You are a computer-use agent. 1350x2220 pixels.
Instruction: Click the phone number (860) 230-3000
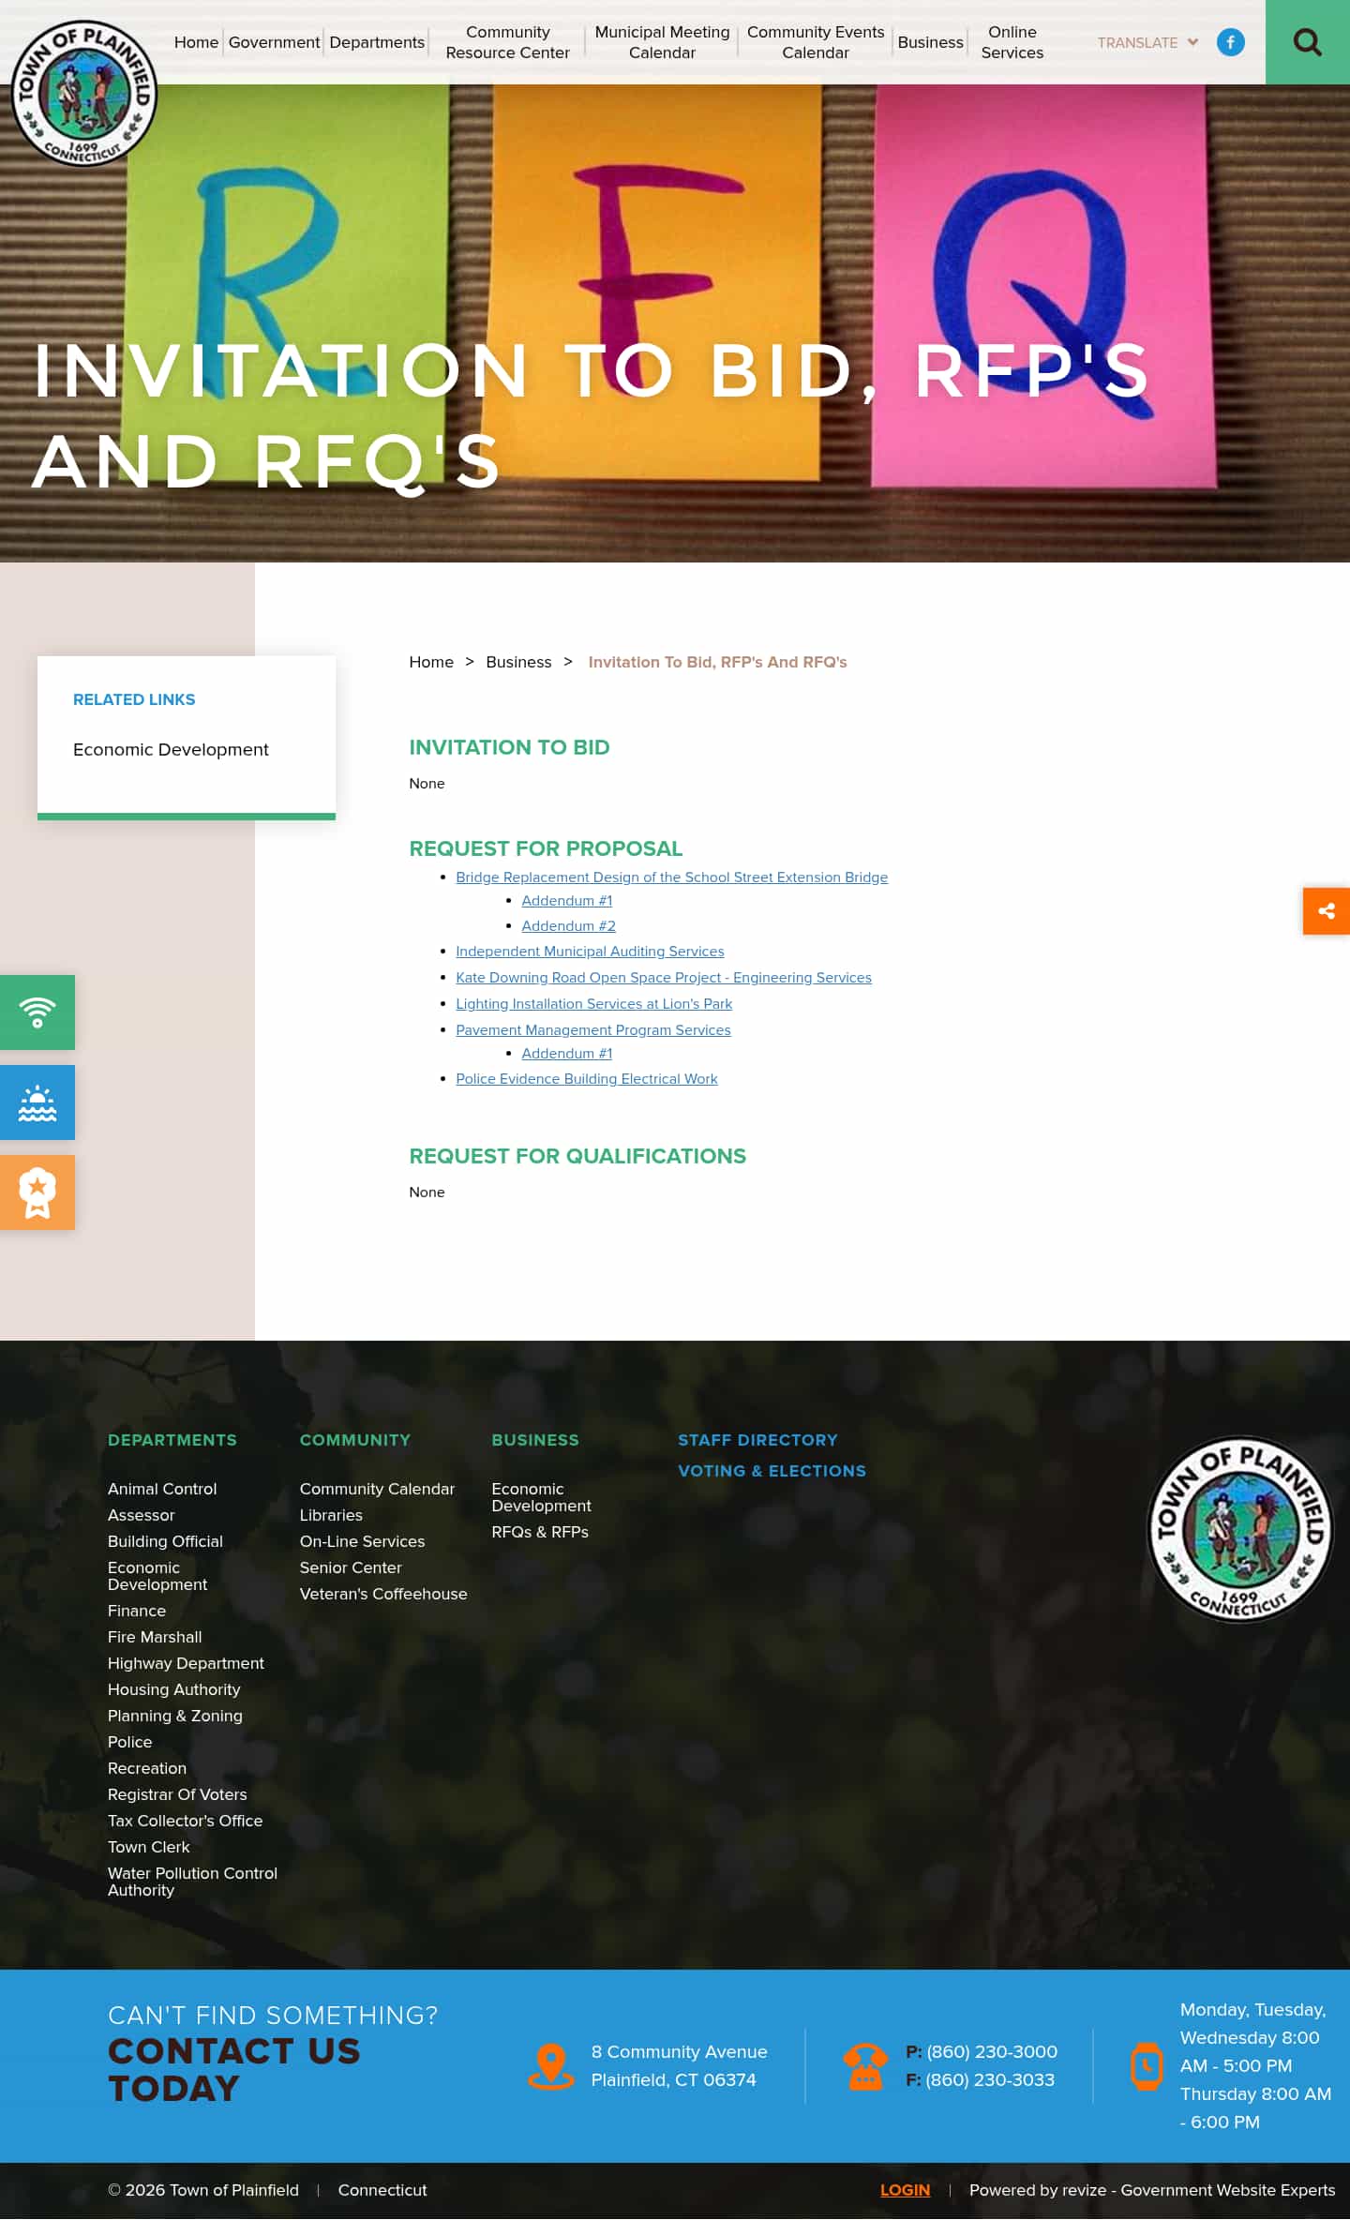pyautogui.click(x=992, y=2051)
